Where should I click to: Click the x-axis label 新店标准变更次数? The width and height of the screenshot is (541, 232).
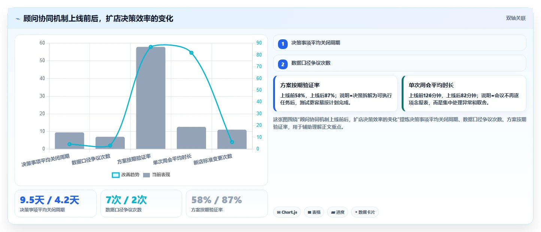point(213,159)
